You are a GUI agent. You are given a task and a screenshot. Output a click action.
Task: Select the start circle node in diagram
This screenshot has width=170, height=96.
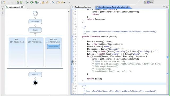click(x=35, y=13)
